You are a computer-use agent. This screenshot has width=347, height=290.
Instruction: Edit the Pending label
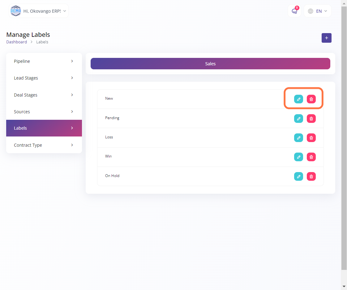point(298,119)
